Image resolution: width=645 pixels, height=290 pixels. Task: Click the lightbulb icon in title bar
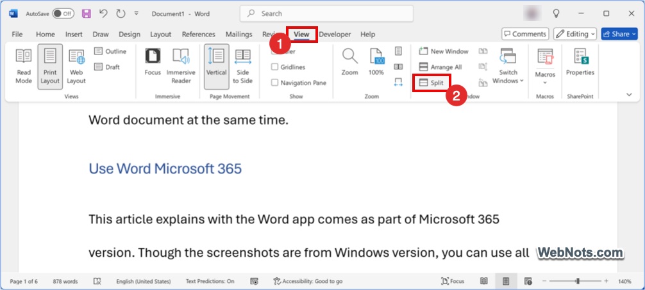pyautogui.click(x=556, y=13)
